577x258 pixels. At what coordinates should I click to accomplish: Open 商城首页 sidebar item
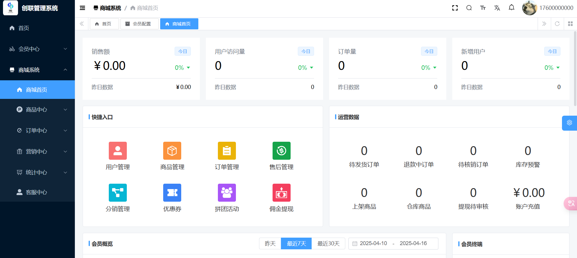(37, 90)
